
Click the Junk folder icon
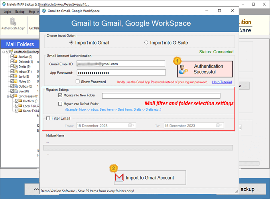point(16,76)
